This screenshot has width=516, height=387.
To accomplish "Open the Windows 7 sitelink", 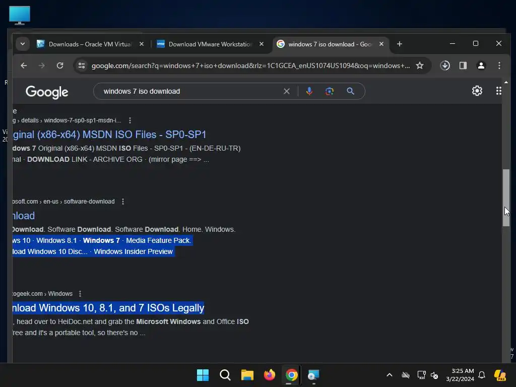I will point(101,240).
